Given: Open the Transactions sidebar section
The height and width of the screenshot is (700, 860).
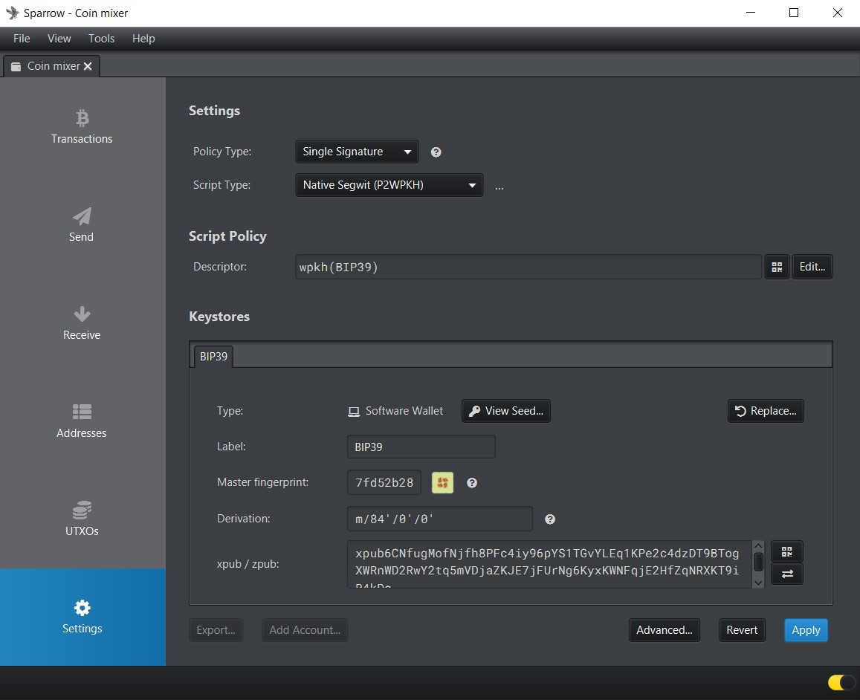Looking at the screenshot, I should [x=82, y=126].
